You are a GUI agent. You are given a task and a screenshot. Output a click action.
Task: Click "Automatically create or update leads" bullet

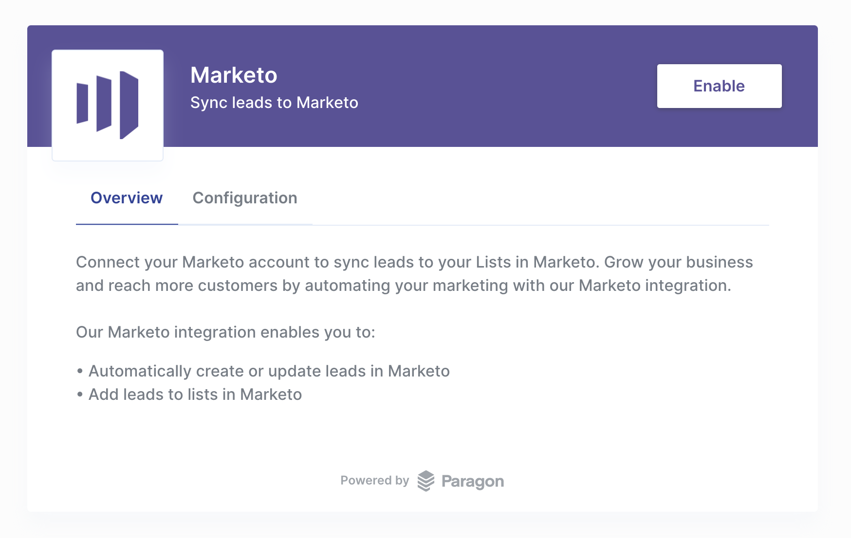(x=269, y=371)
